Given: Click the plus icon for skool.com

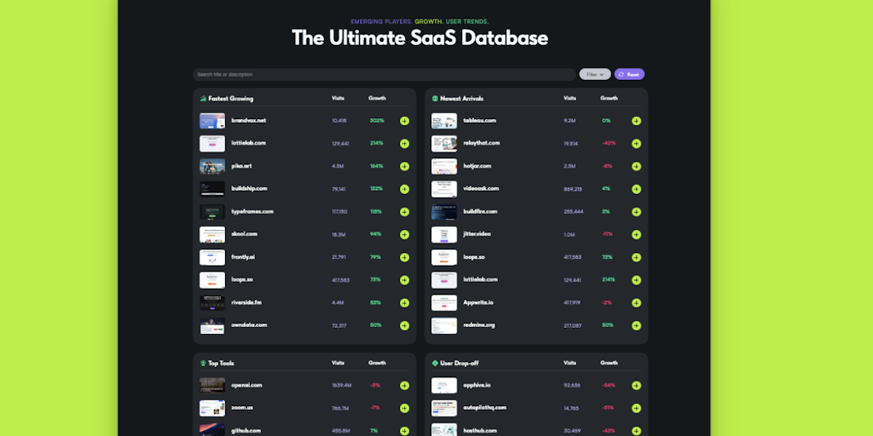Looking at the screenshot, I should 404,235.
